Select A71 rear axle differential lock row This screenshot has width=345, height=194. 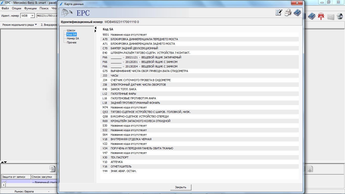[x=200, y=44]
